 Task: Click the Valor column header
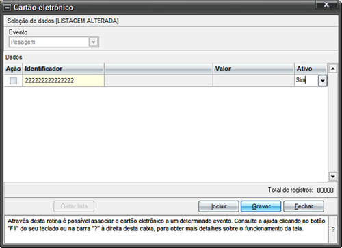[254, 69]
